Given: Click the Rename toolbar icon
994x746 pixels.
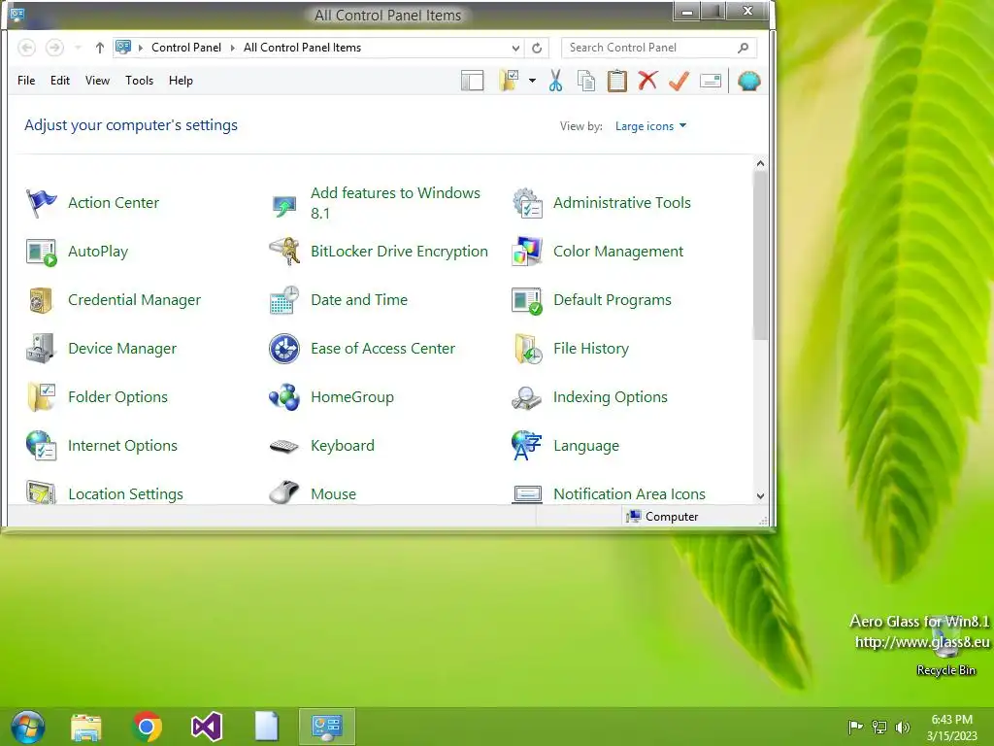Looking at the screenshot, I should (x=711, y=82).
